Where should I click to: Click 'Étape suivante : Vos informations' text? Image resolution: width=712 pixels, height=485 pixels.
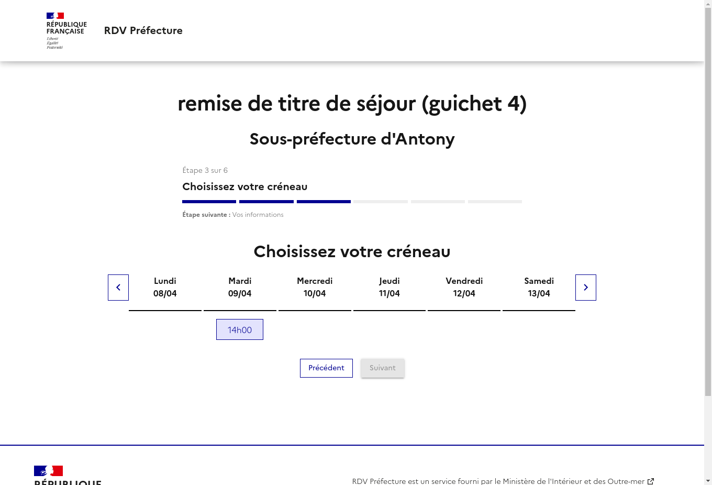pos(233,215)
